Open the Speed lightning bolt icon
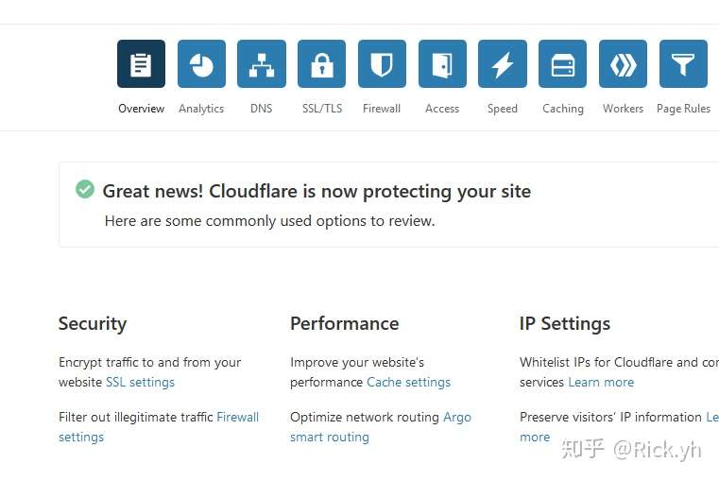Screen dimensions: 719x481 (x=503, y=63)
